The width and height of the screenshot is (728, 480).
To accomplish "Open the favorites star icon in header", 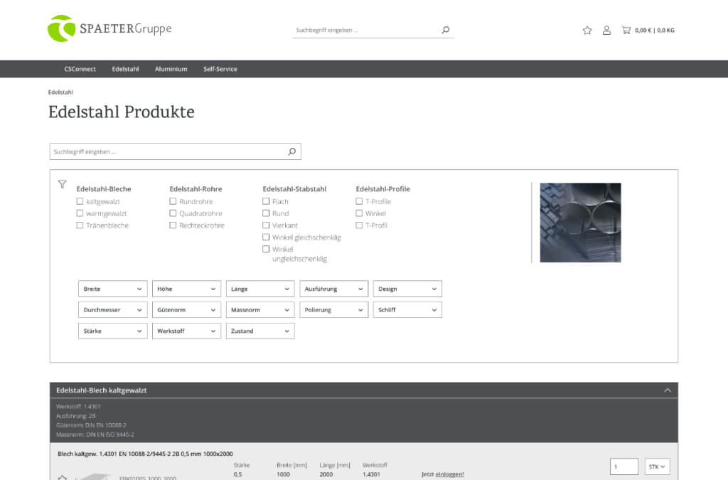I will coord(587,30).
